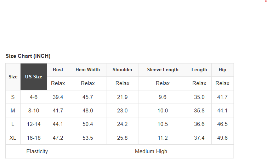Select the US Size header cell
The width and height of the screenshot is (267, 161).
(x=34, y=77)
